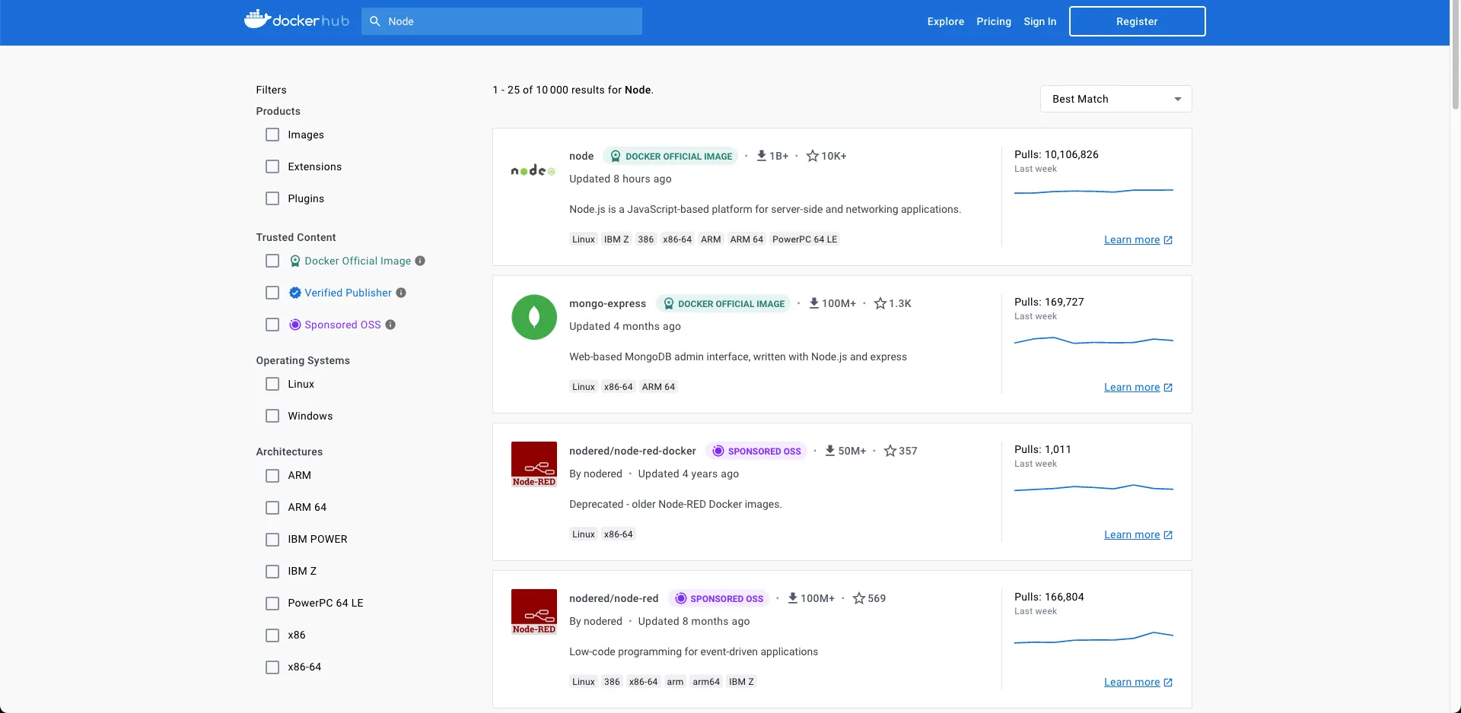The image size is (1461, 713).
Task: Enable the ARM 64 architecture filter
Action: tap(272, 507)
